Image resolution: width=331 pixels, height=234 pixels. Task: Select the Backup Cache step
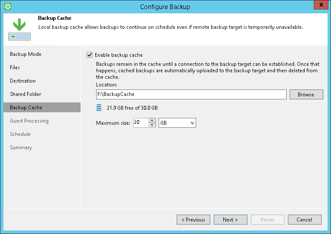(26, 108)
